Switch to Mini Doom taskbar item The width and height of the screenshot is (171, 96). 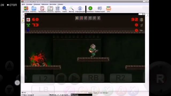pos(81,95)
